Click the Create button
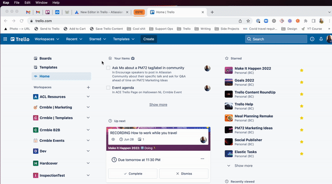332x184 pixels. [149, 39]
